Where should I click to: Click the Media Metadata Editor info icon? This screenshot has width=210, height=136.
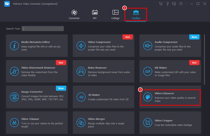point(14,46)
